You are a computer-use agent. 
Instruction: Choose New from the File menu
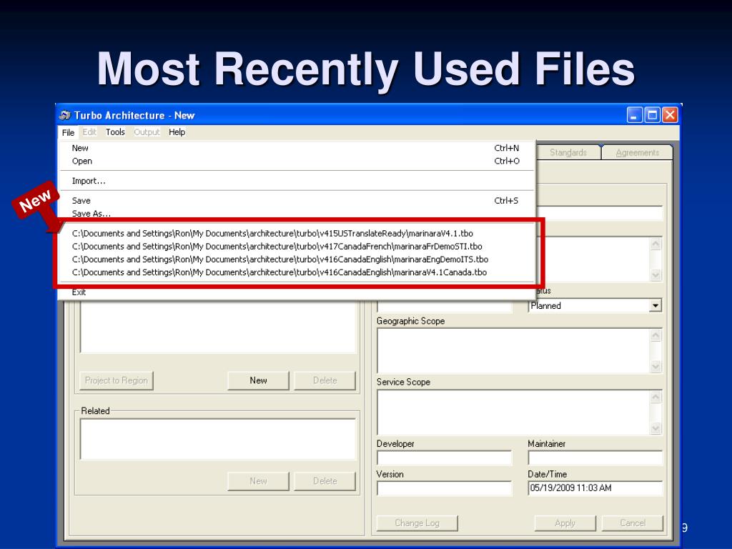point(296,148)
